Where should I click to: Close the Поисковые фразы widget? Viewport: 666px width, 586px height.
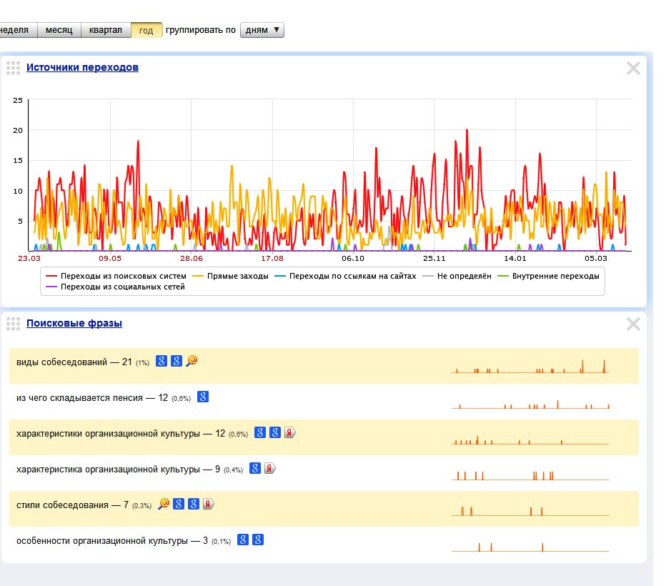(633, 324)
